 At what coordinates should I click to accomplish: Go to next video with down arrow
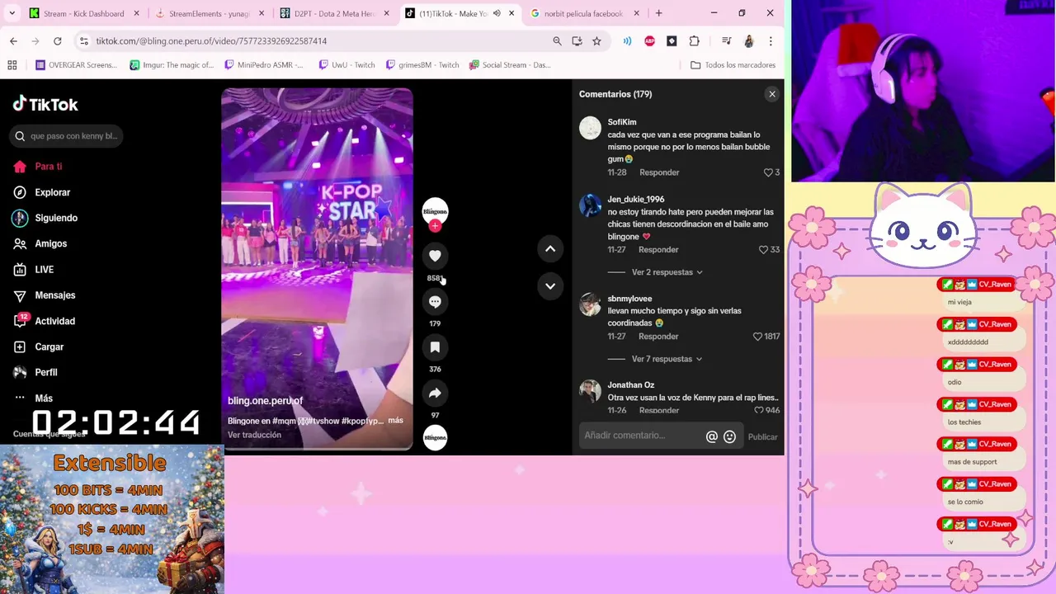tap(550, 286)
